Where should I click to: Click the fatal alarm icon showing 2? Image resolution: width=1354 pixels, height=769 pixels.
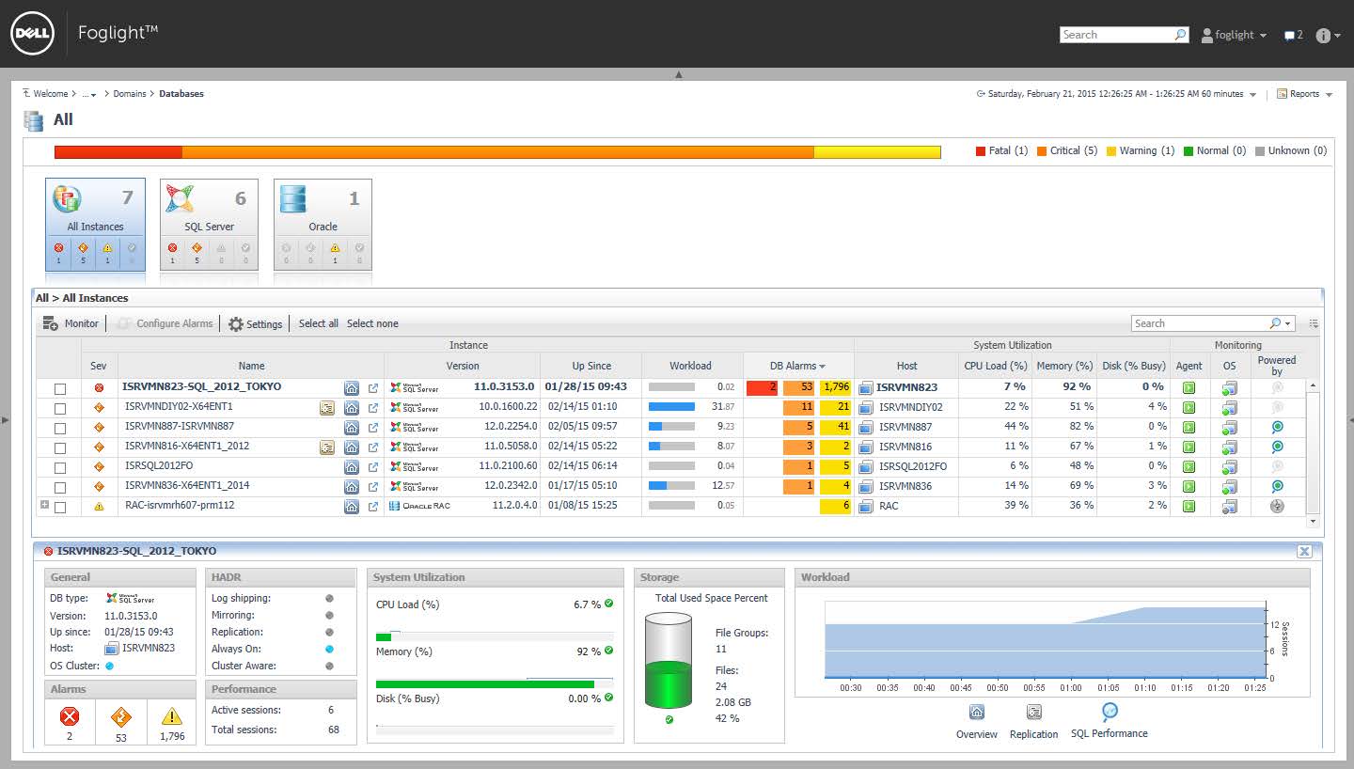pos(70,716)
